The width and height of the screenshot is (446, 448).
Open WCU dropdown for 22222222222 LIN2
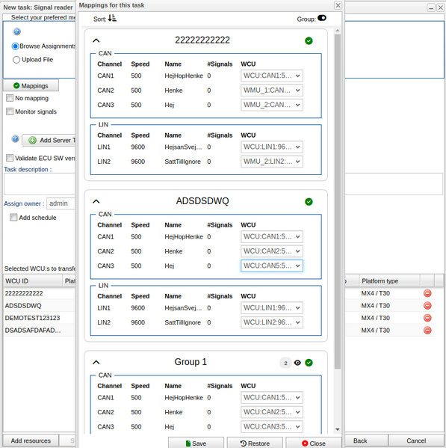click(x=272, y=162)
